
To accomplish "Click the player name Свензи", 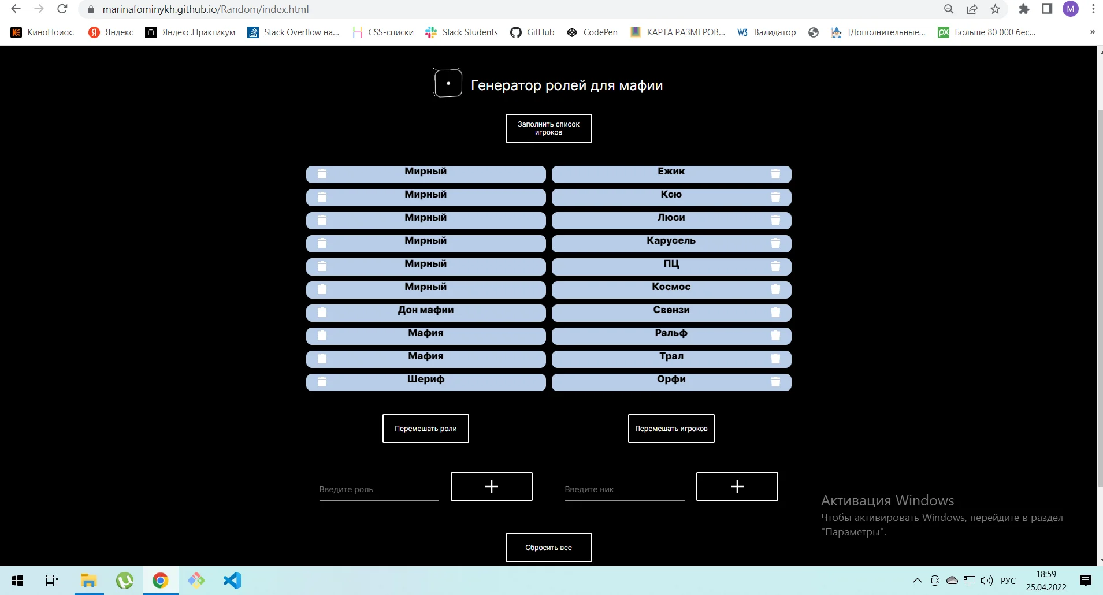I will coord(671,310).
